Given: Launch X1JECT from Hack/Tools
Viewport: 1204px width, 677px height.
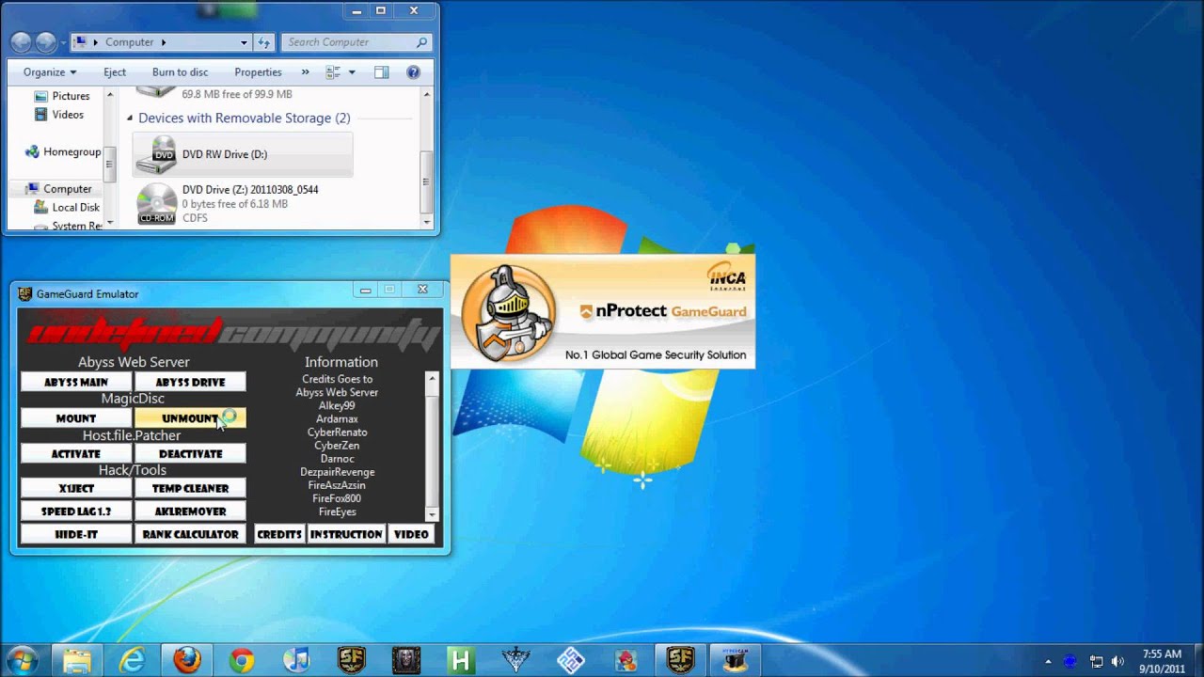Looking at the screenshot, I should (x=76, y=488).
